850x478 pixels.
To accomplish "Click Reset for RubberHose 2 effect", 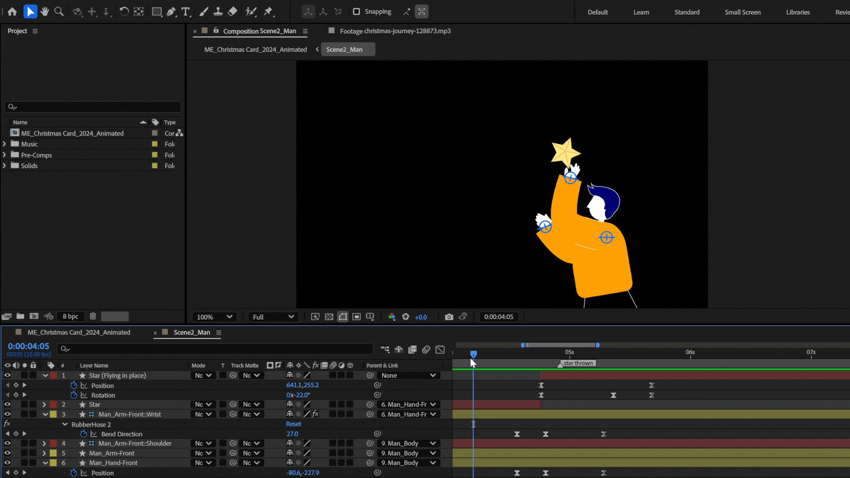I will click(x=294, y=424).
